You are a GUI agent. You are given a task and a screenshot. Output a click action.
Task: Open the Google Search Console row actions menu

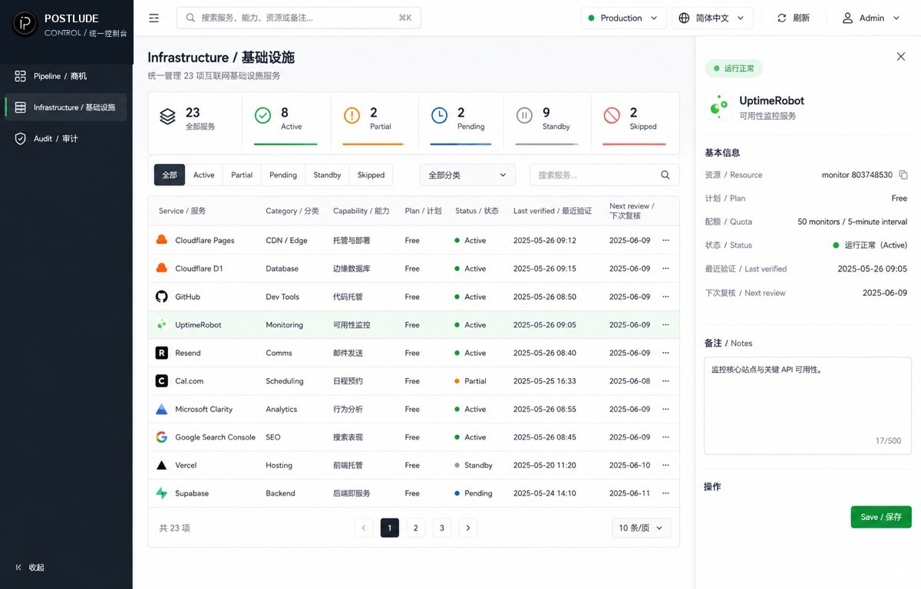[665, 437]
